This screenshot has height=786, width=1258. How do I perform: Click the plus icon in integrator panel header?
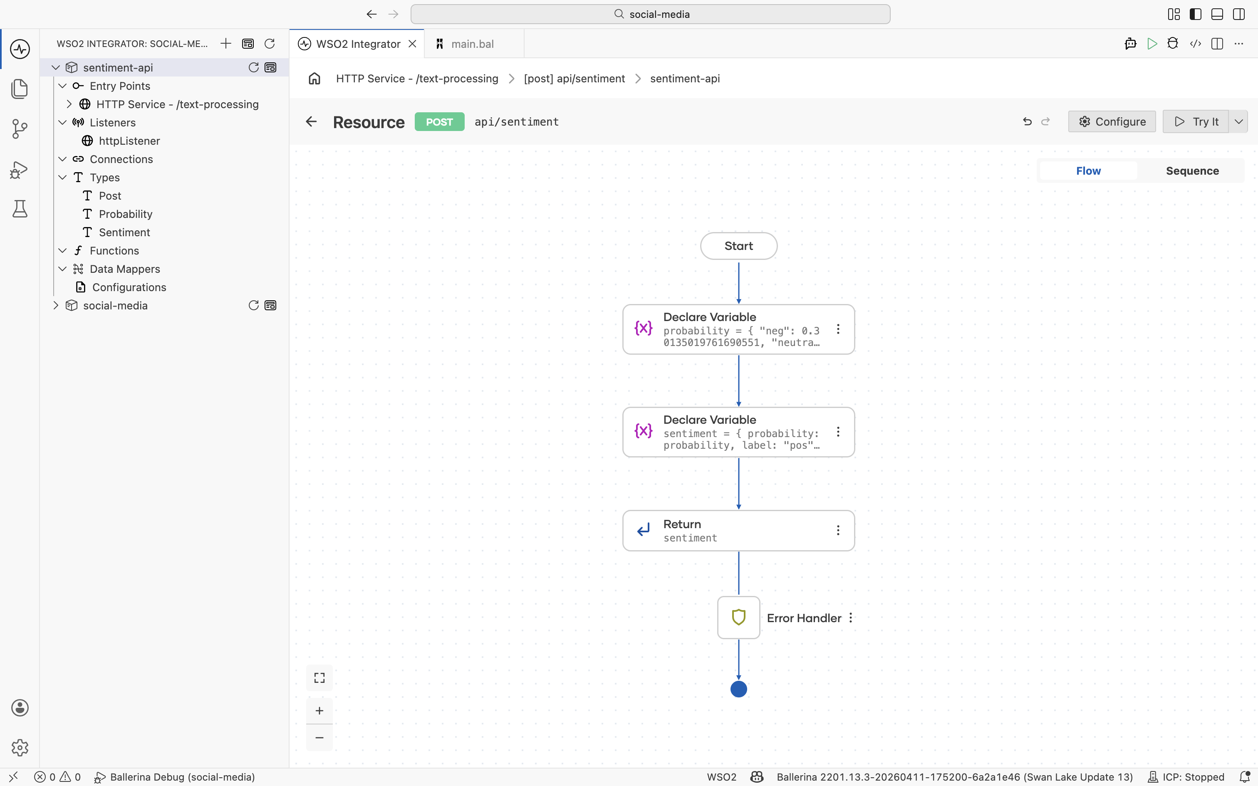coord(225,44)
